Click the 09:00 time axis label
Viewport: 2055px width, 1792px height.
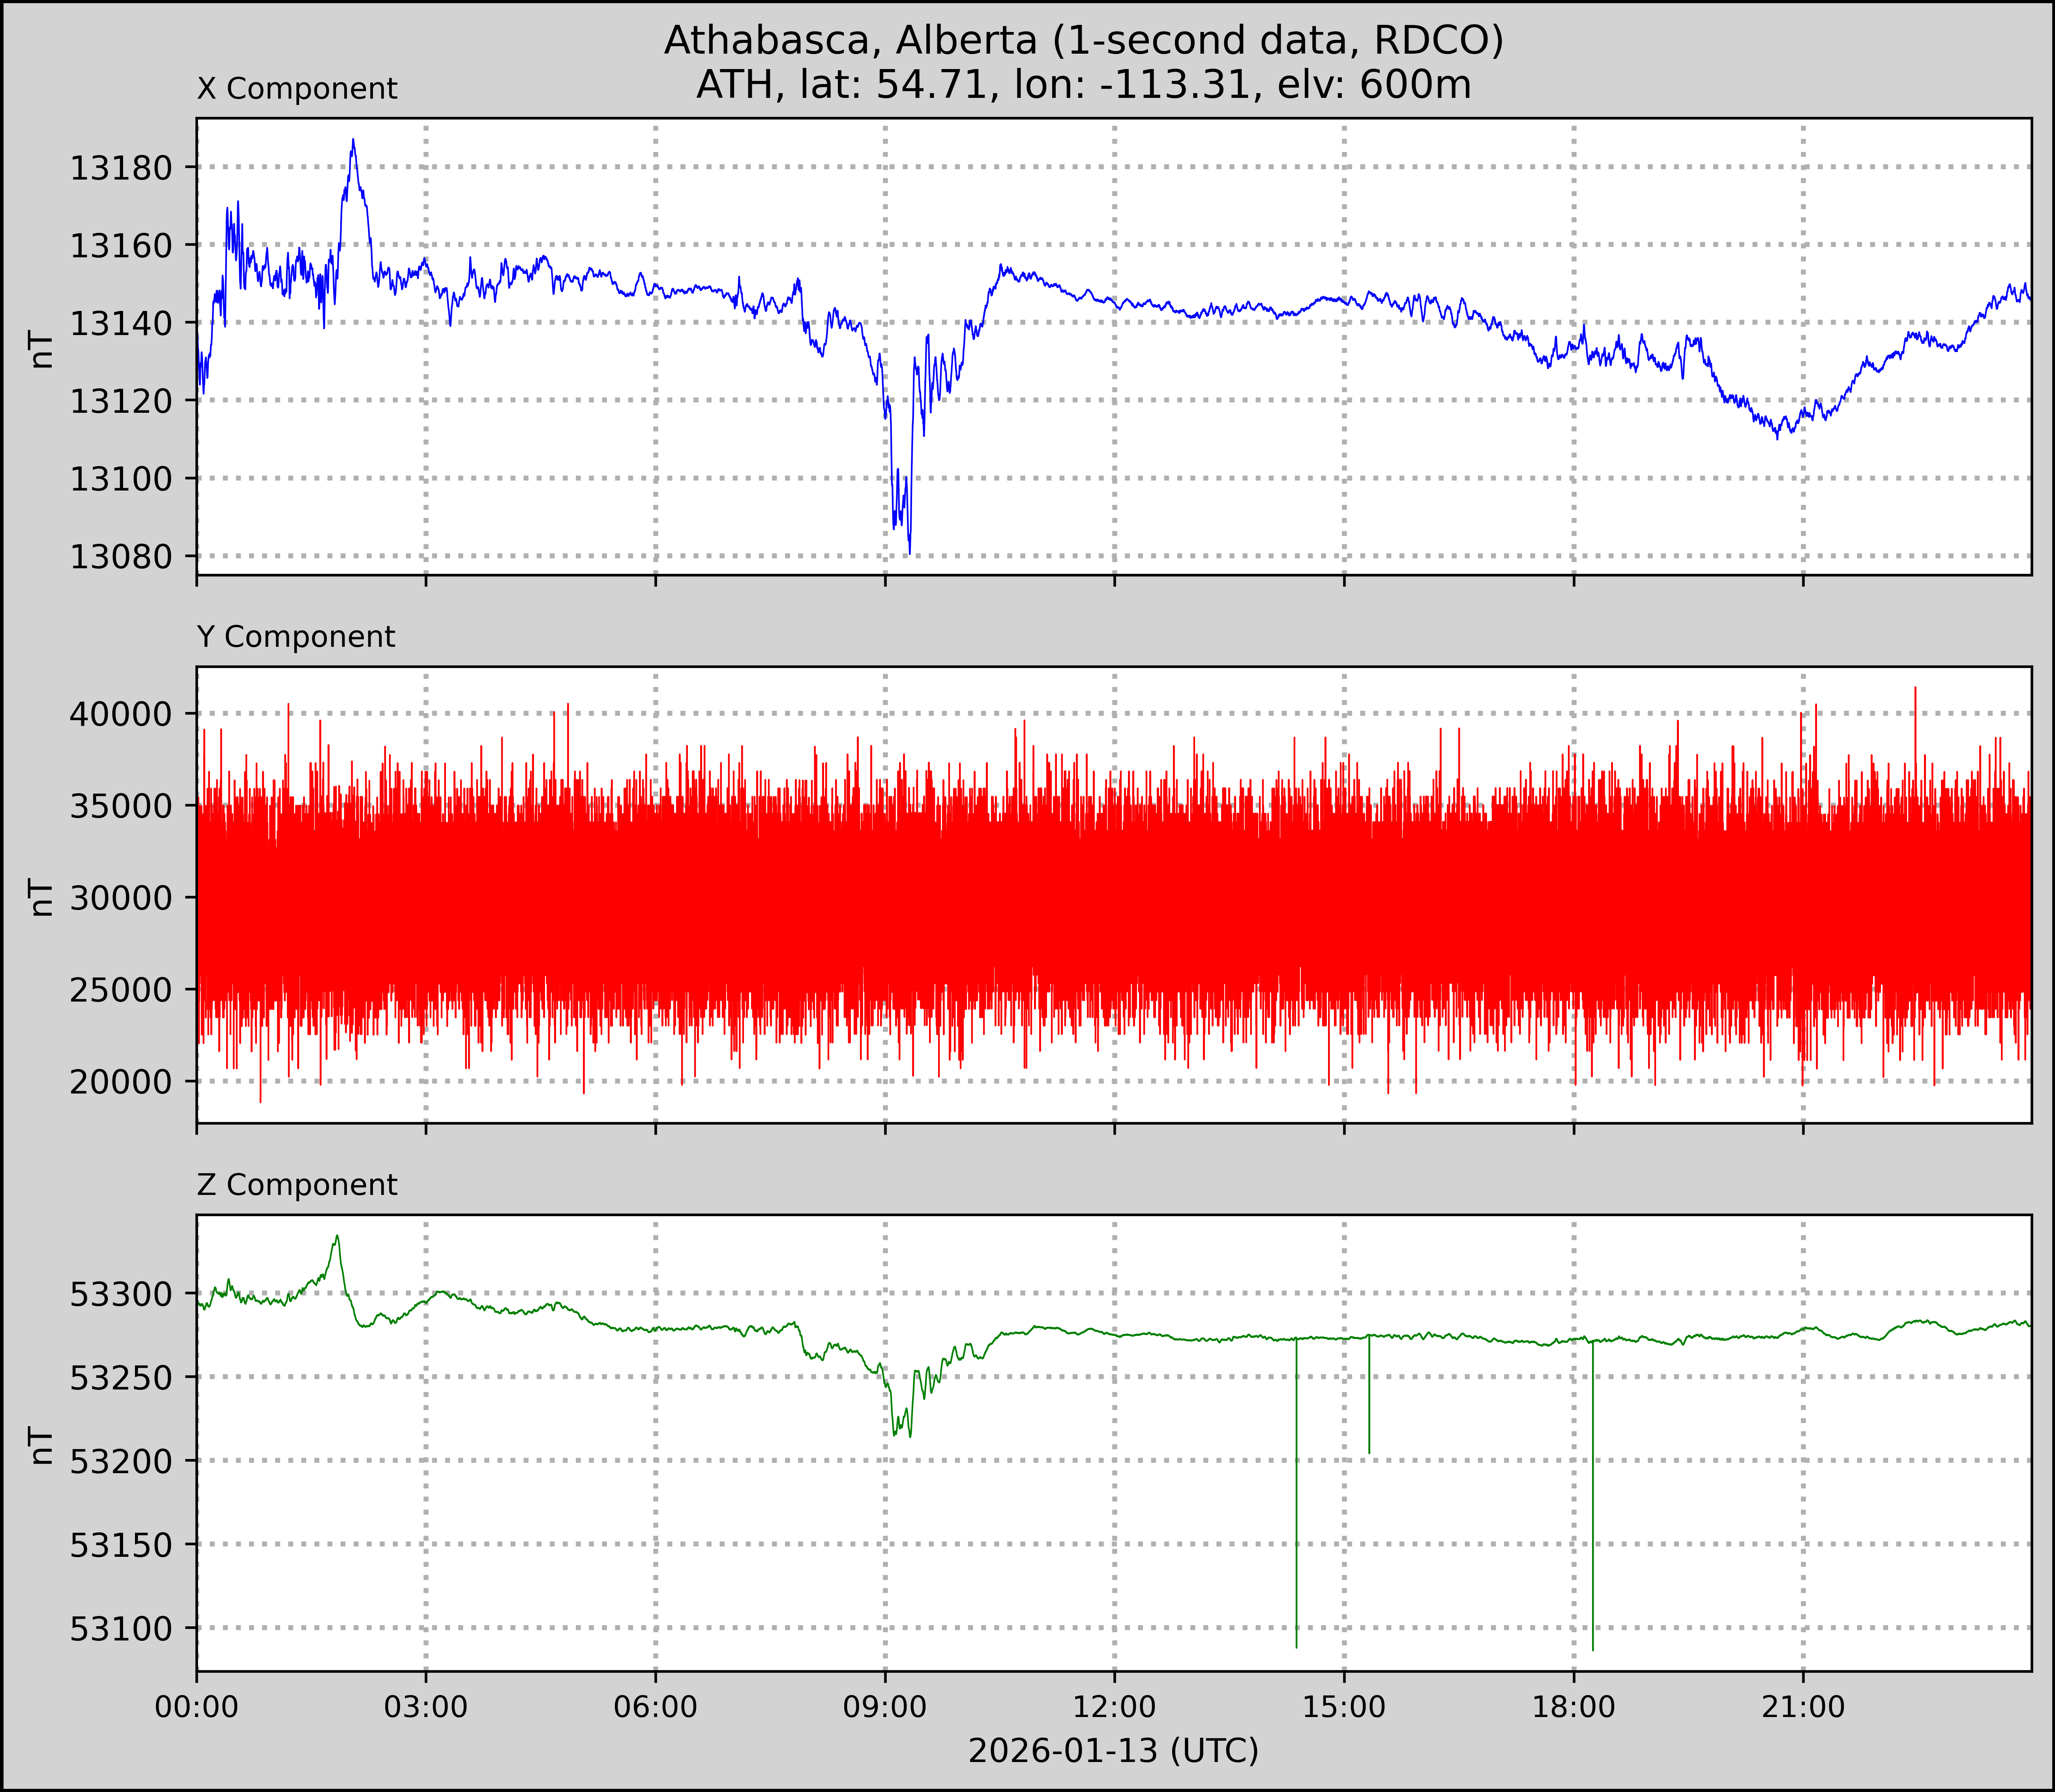pyautogui.click(x=885, y=1707)
